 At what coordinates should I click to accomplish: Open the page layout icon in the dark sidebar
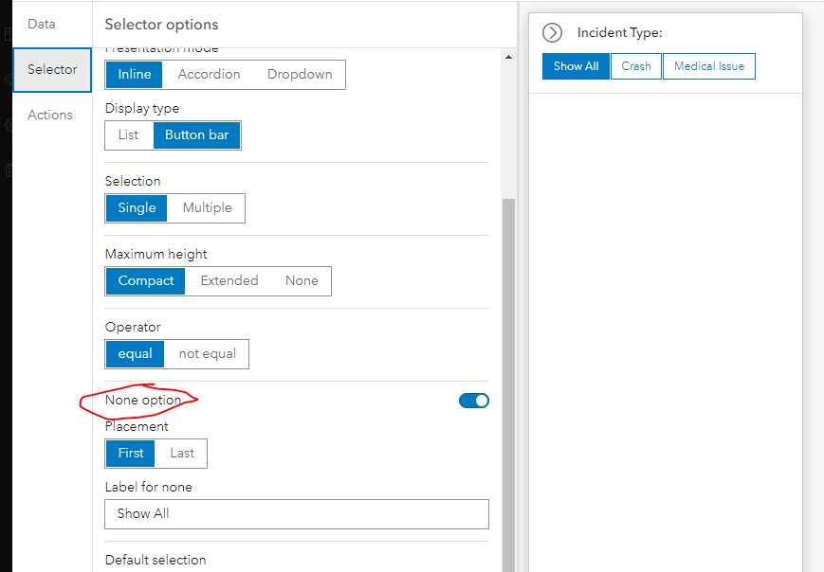point(7,33)
